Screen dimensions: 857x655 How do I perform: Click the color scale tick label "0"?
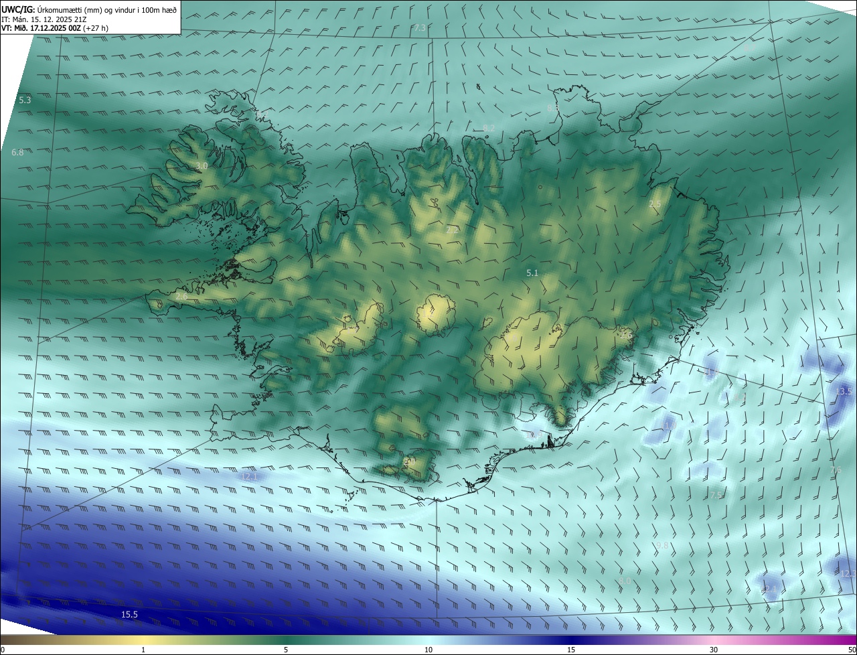(x=3, y=650)
